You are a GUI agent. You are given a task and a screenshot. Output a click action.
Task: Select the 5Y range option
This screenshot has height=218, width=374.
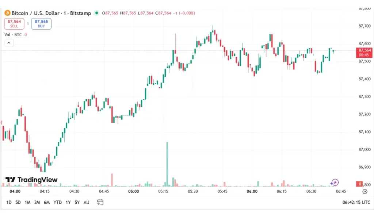point(77,202)
